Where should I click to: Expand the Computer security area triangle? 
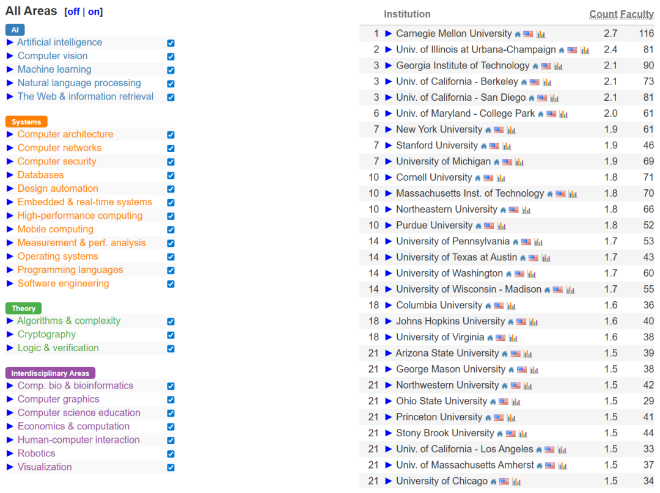coord(9,161)
